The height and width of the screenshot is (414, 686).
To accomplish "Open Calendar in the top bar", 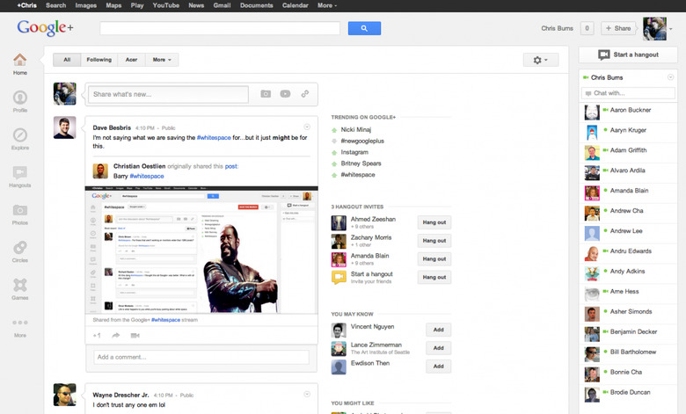I will point(296,5).
